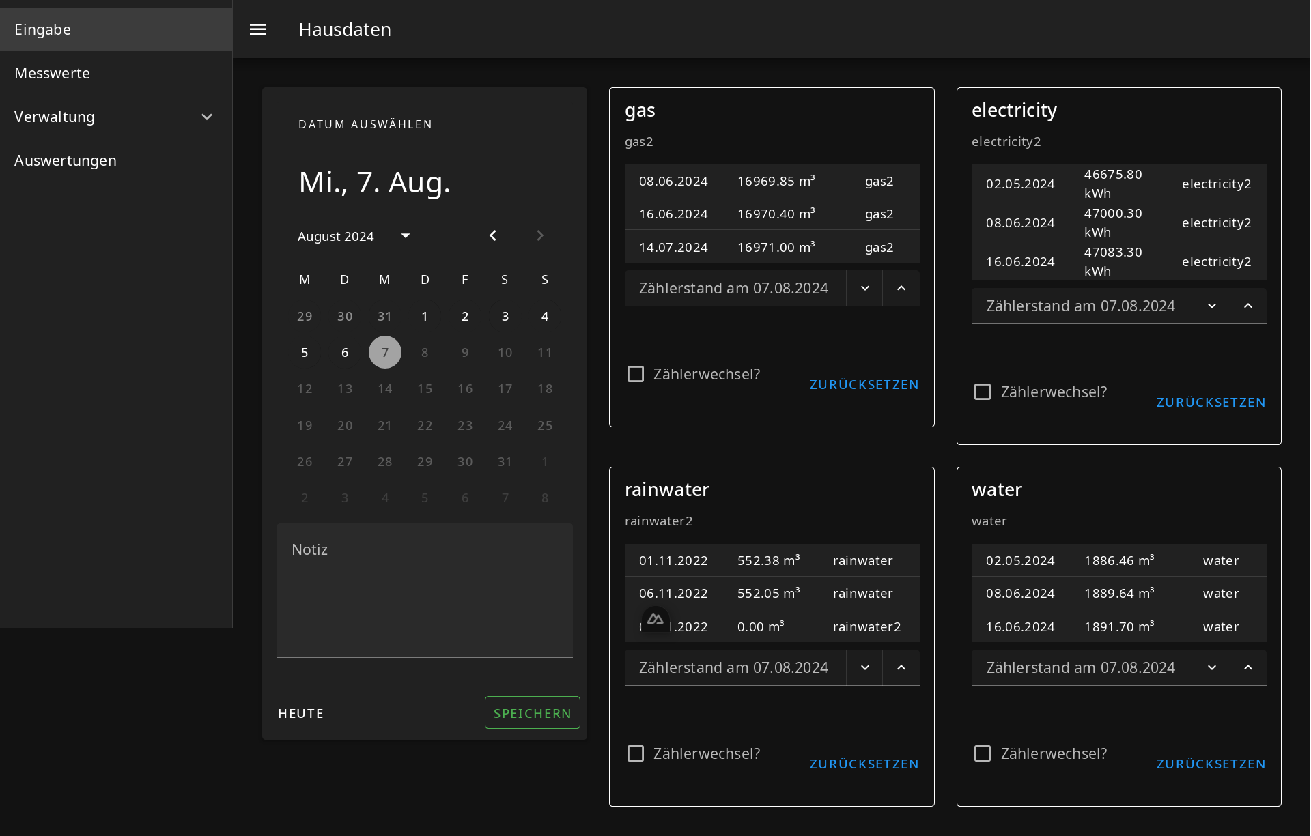Select August 1 in the calendar

tap(425, 316)
